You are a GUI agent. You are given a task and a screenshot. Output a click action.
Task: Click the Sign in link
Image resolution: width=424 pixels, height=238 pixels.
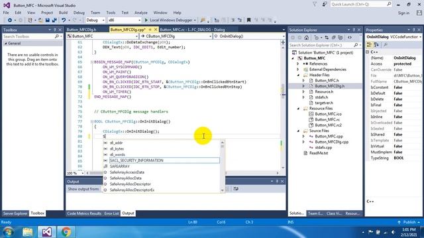point(403,13)
